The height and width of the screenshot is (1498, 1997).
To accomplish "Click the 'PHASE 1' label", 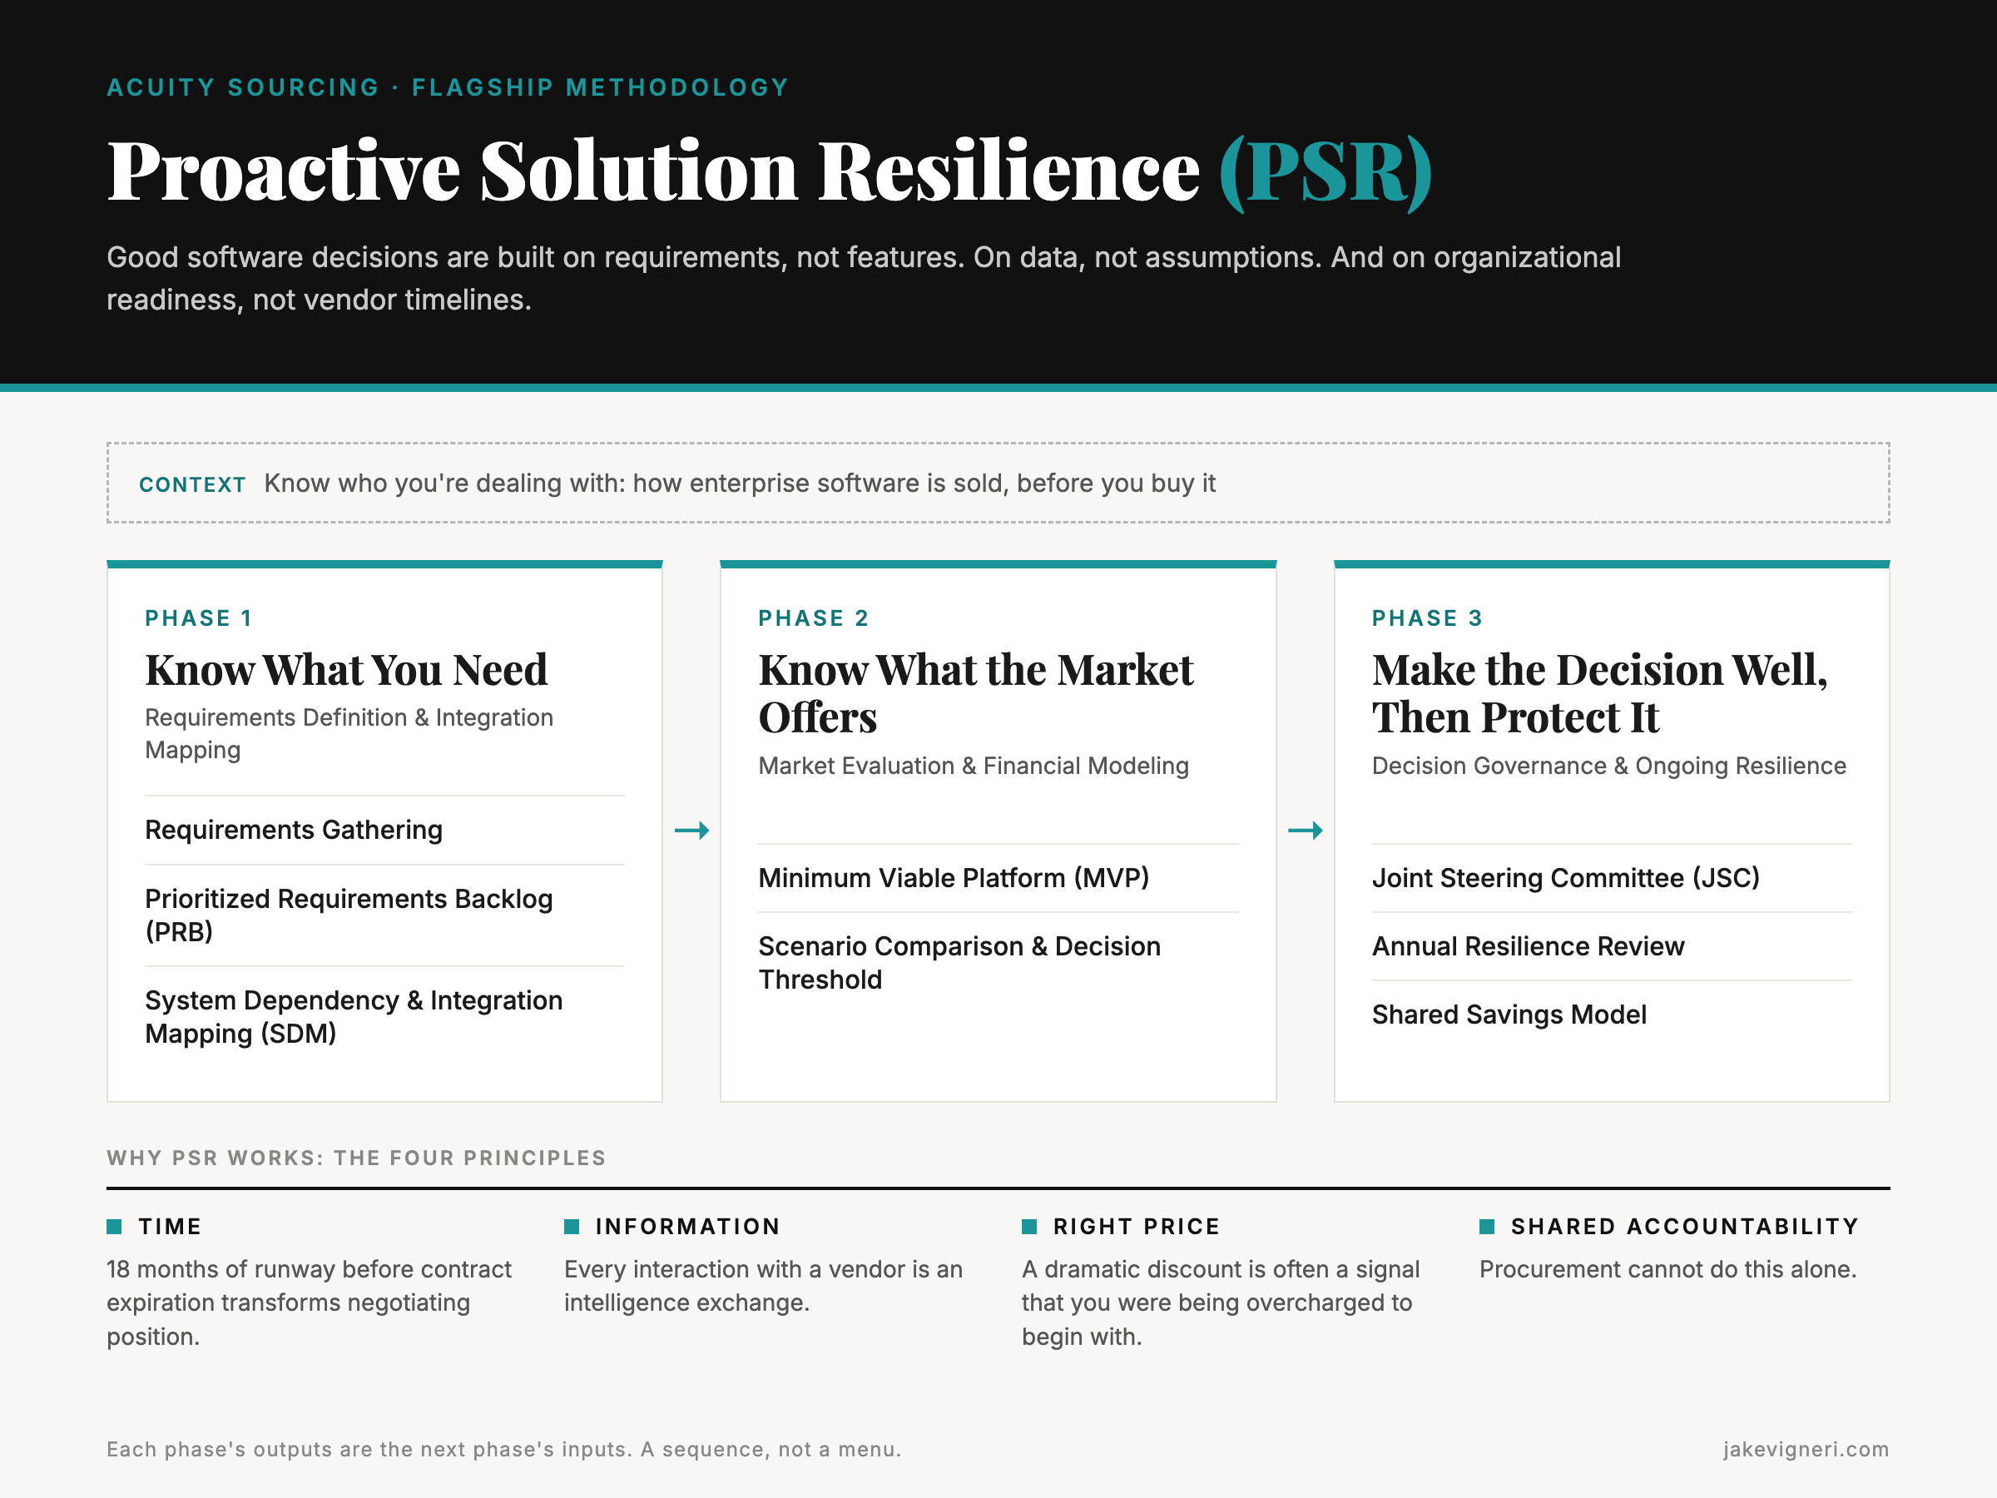I will pyautogui.click(x=199, y=618).
